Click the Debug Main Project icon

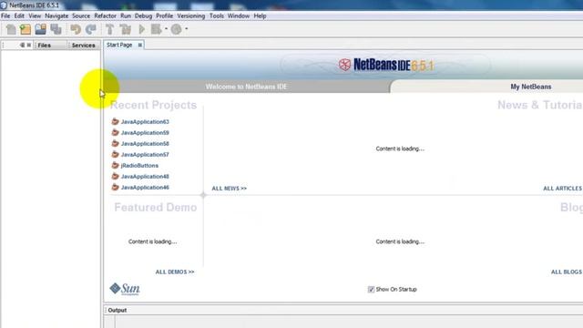[156, 29]
